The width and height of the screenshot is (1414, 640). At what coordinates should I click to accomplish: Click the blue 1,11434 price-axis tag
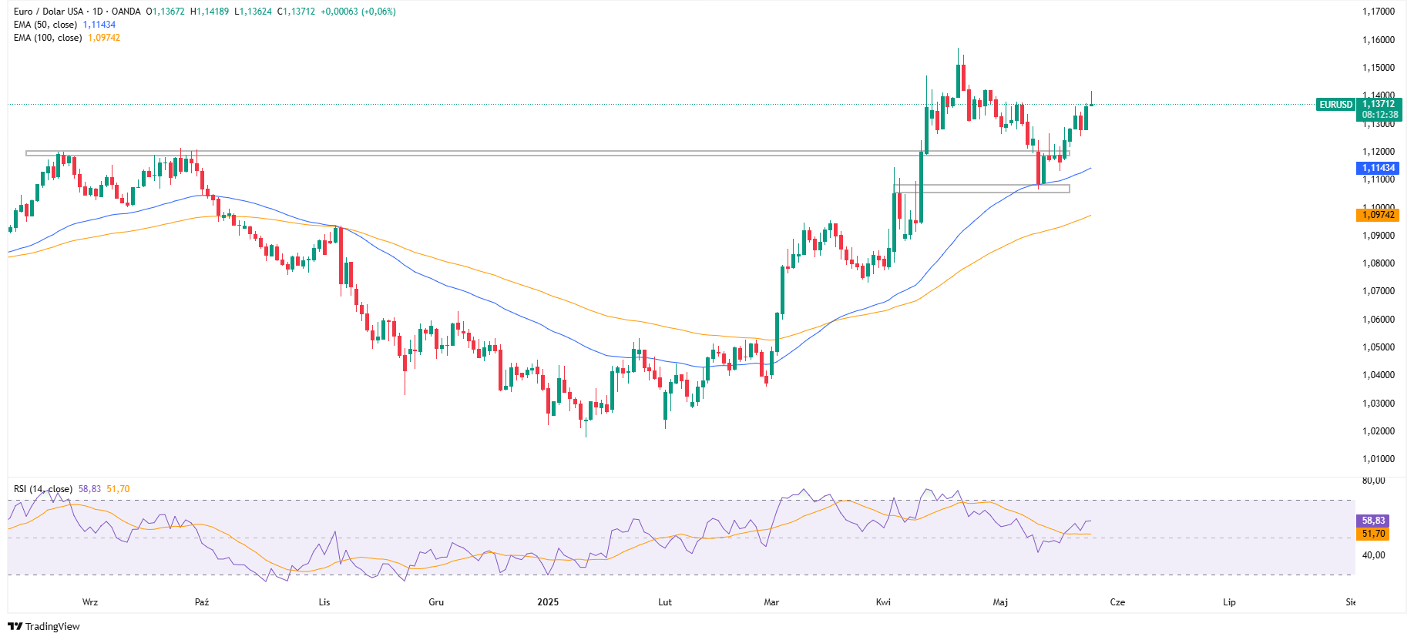[1379, 168]
